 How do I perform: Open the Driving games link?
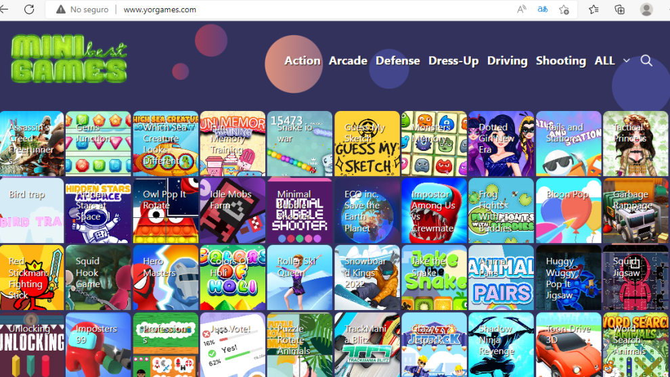click(507, 61)
